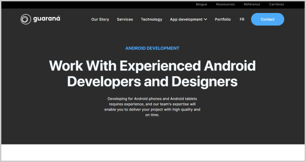This screenshot has height=162, width=306.
Task: Click the 'Developing for Android phones' paragraph
Action: (152, 107)
